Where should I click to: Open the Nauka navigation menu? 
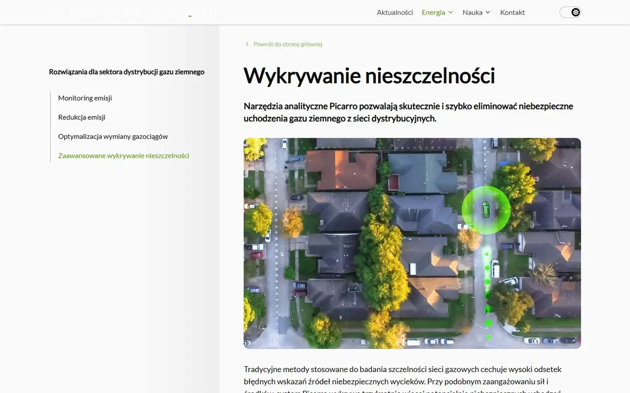pos(472,12)
